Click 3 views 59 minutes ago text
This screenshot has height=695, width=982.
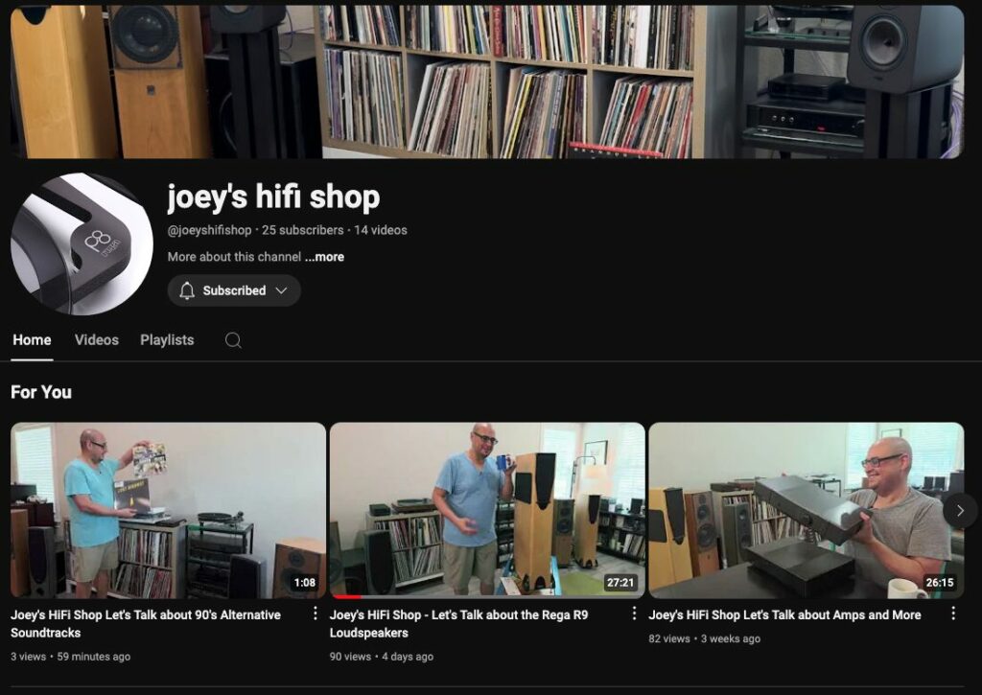[71, 657]
